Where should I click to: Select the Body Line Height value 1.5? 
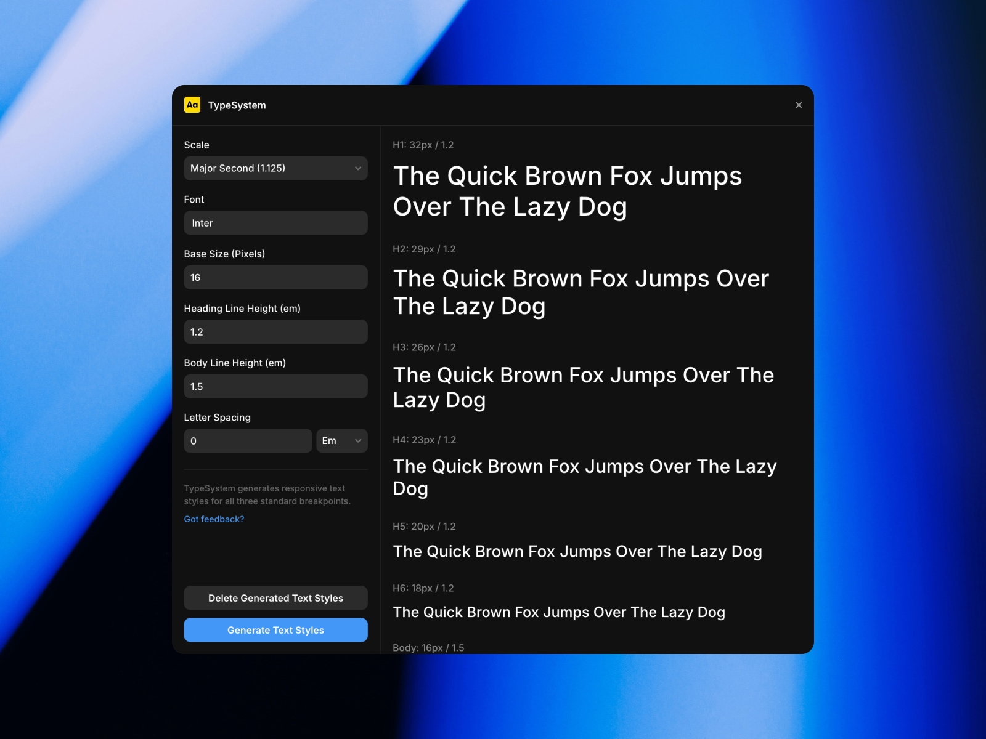coord(275,386)
